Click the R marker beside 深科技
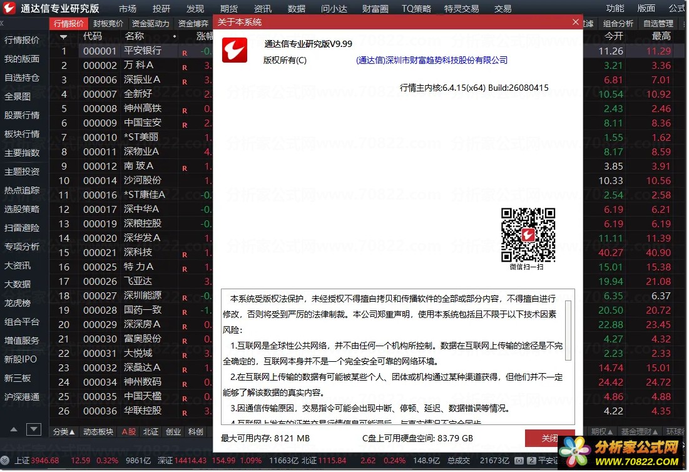Image resolution: width=689 pixels, height=472 pixels. [x=185, y=255]
